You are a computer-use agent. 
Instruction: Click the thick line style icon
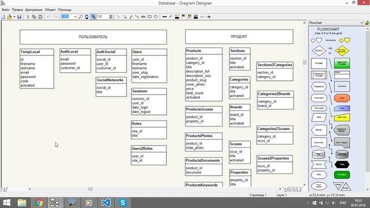pyautogui.click(x=165, y=17)
